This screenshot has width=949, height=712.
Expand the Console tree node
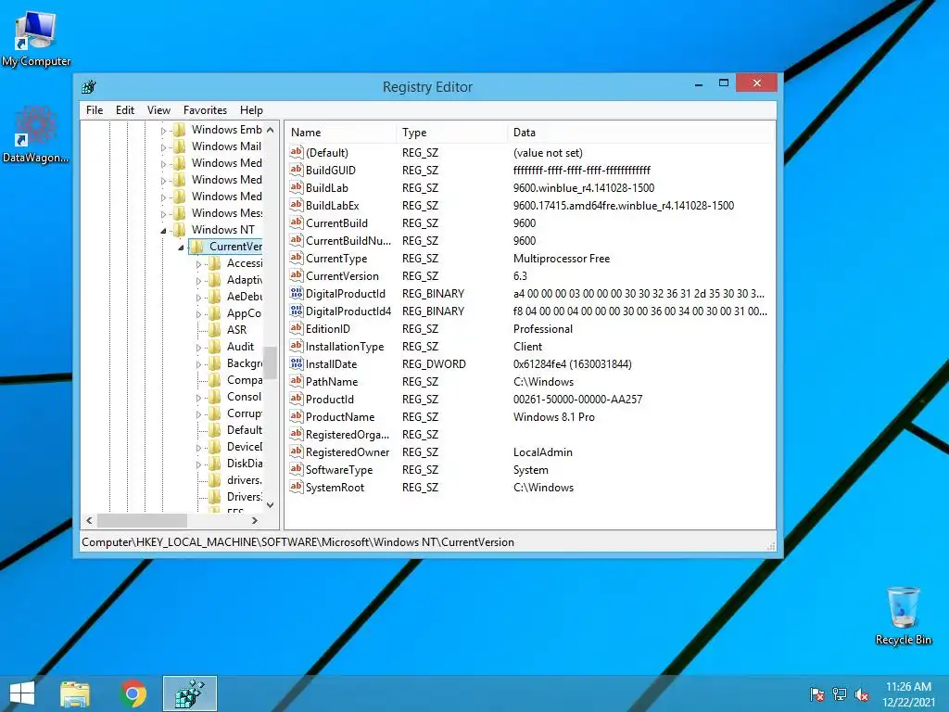pos(198,398)
